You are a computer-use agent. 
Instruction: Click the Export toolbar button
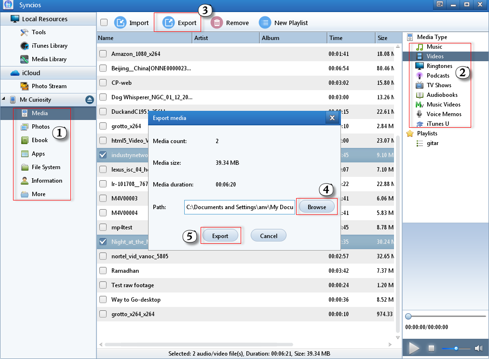click(x=179, y=23)
